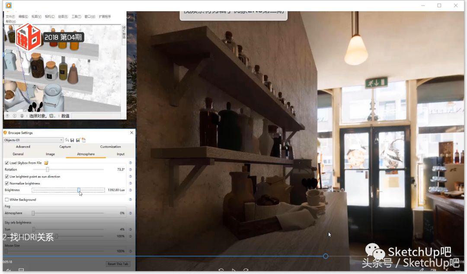Close the Enscape Settings window
Image resolution: width=467 pixels, height=274 pixels.
131,133
